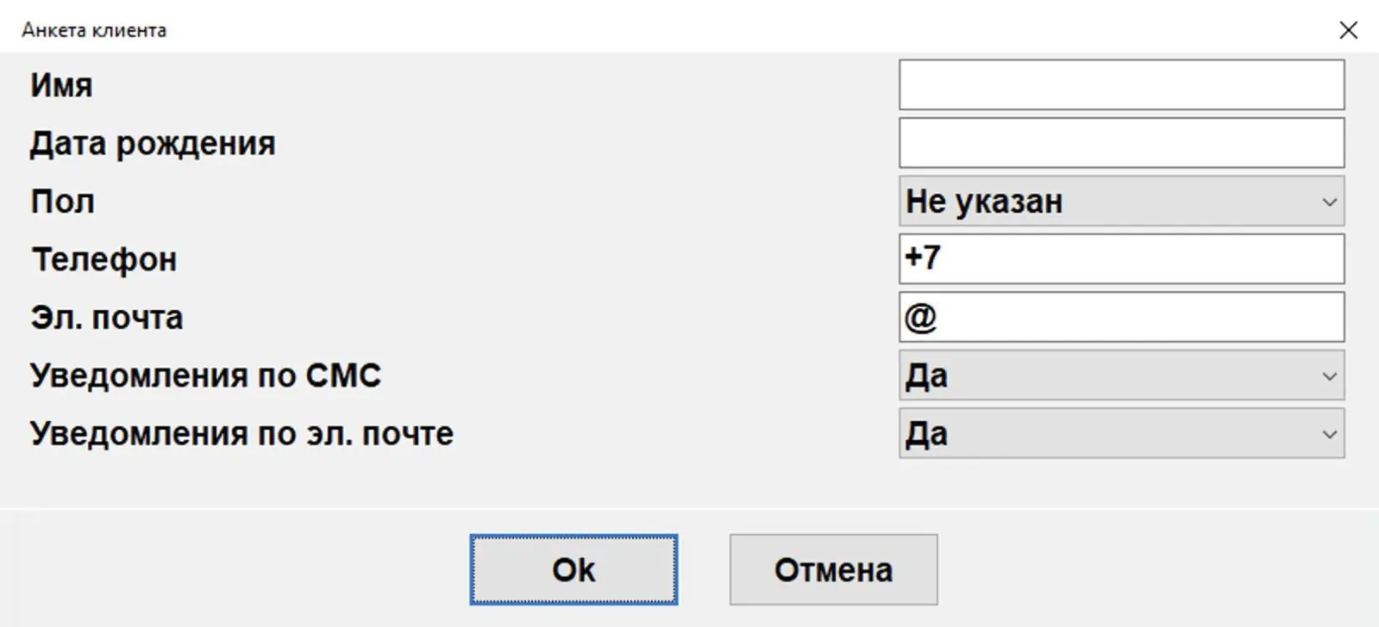Screen dimensions: 1379x627
Task: Click the chevron arrow beside email notifications value
Action: tap(1329, 434)
